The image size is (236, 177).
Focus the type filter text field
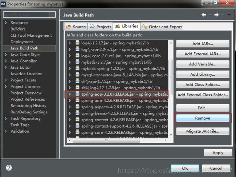click(x=29, y=15)
